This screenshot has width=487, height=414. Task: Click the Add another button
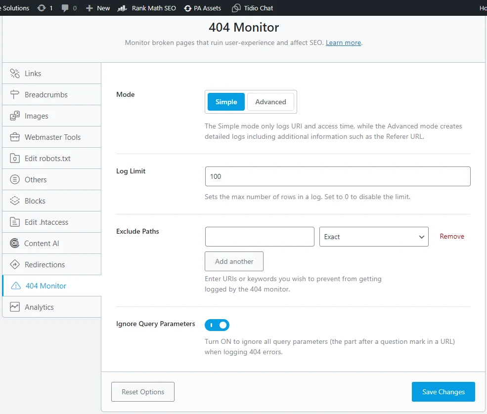pos(234,261)
